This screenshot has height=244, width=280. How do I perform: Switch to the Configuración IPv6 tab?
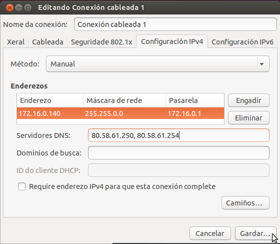click(x=242, y=42)
